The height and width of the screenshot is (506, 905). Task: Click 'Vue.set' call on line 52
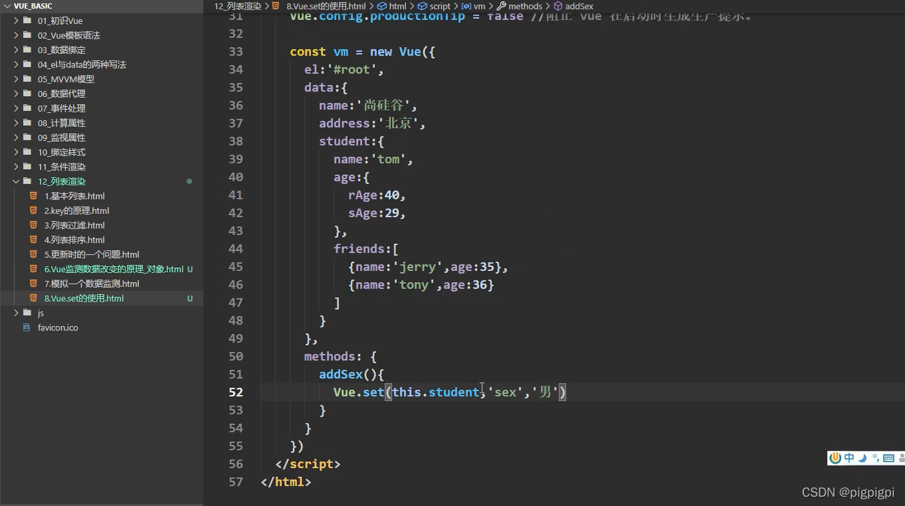(x=359, y=392)
